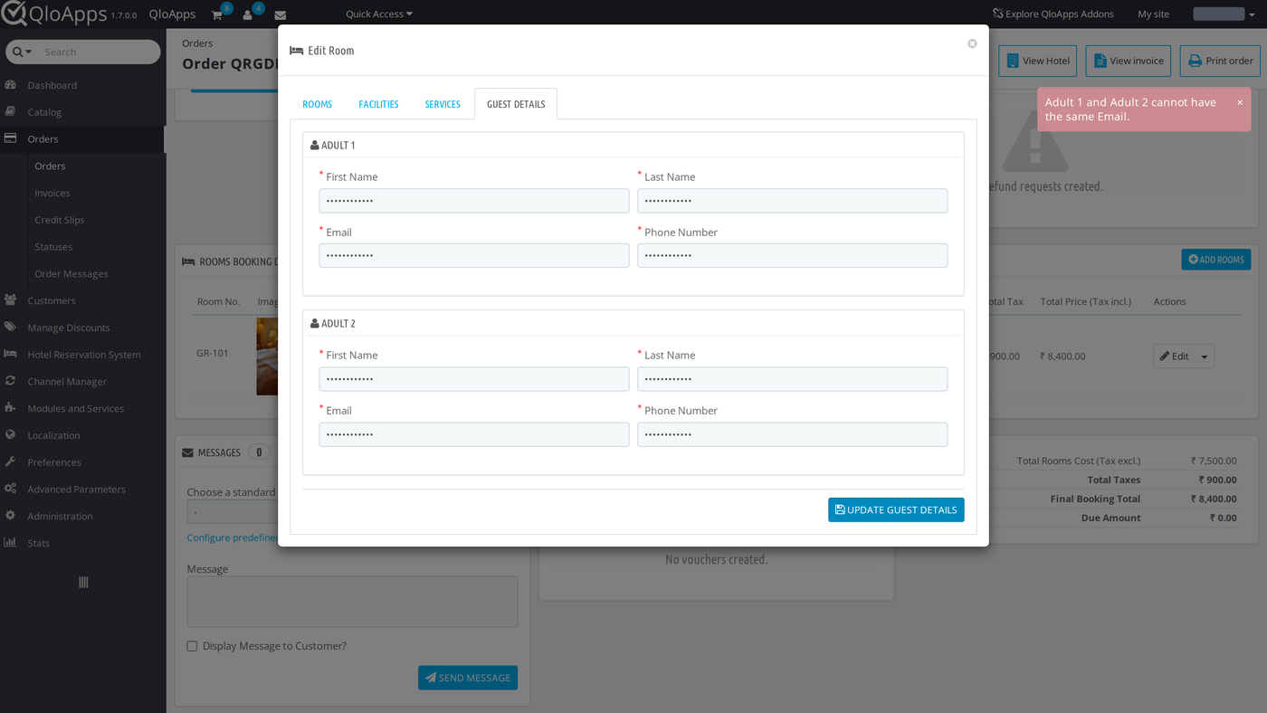This screenshot has width=1267, height=713.
Task: Click the Catalog sidebar icon
Action: point(11,112)
